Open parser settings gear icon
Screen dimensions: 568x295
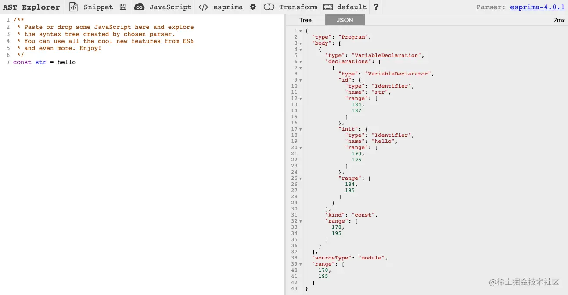point(253,7)
